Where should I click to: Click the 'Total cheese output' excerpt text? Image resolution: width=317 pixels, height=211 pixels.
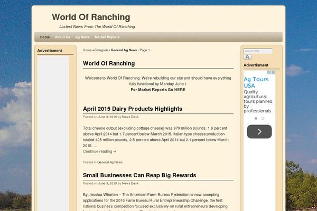coord(156,137)
